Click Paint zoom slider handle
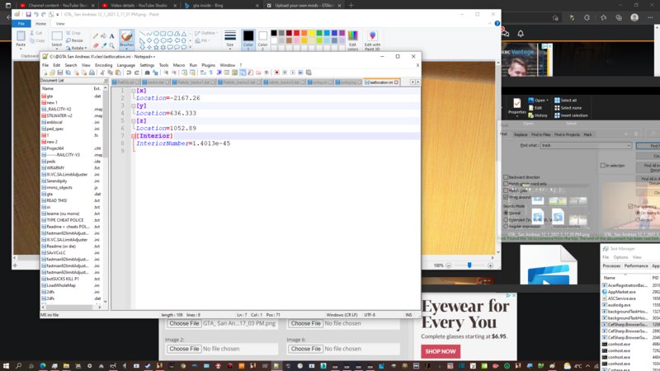 [x=469, y=265]
